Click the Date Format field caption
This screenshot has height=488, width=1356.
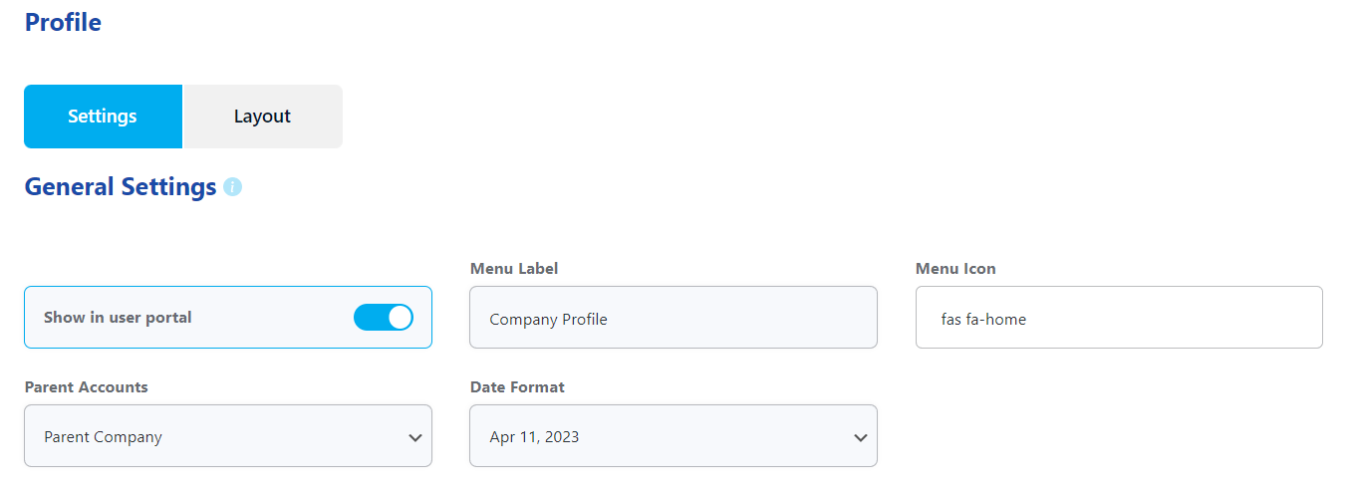tap(517, 387)
